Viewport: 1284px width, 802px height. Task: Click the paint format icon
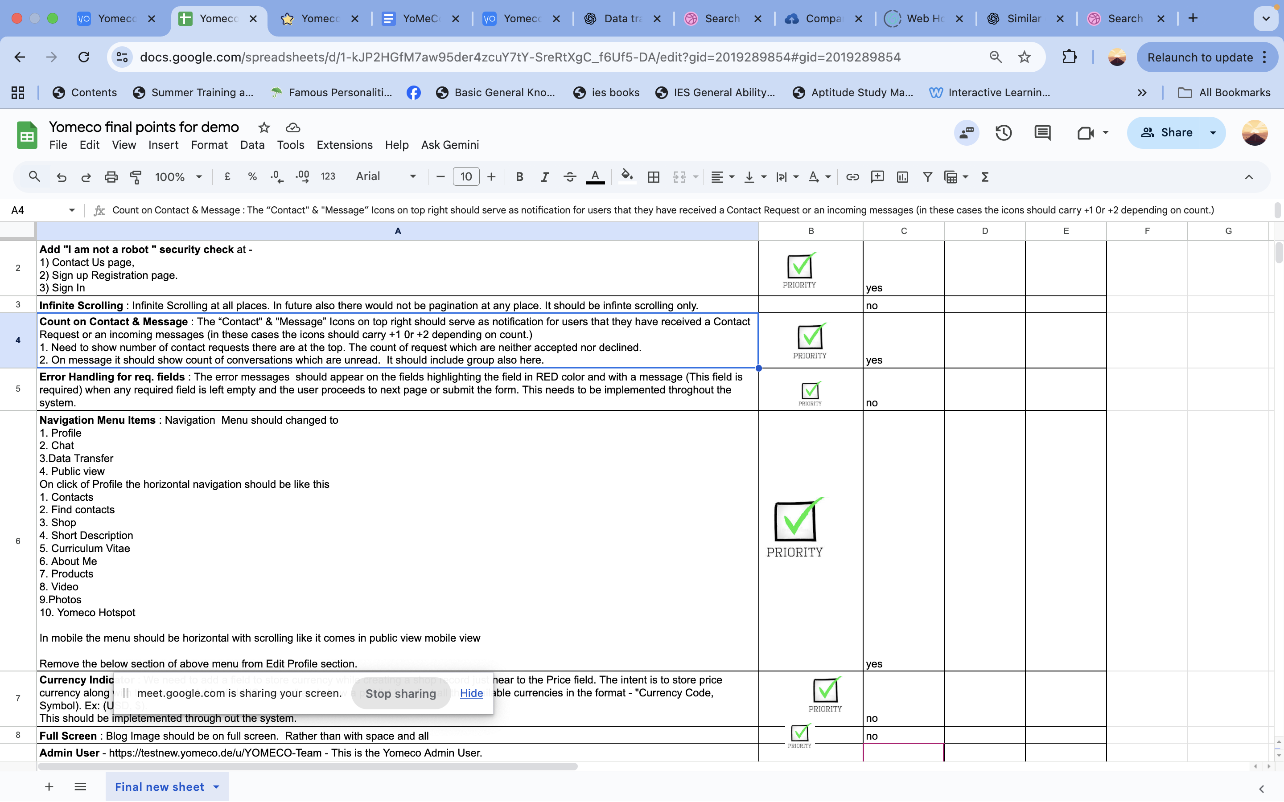[x=136, y=177]
